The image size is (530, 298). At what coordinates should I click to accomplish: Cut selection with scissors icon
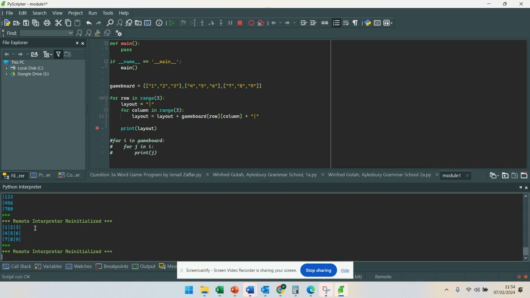point(58,23)
